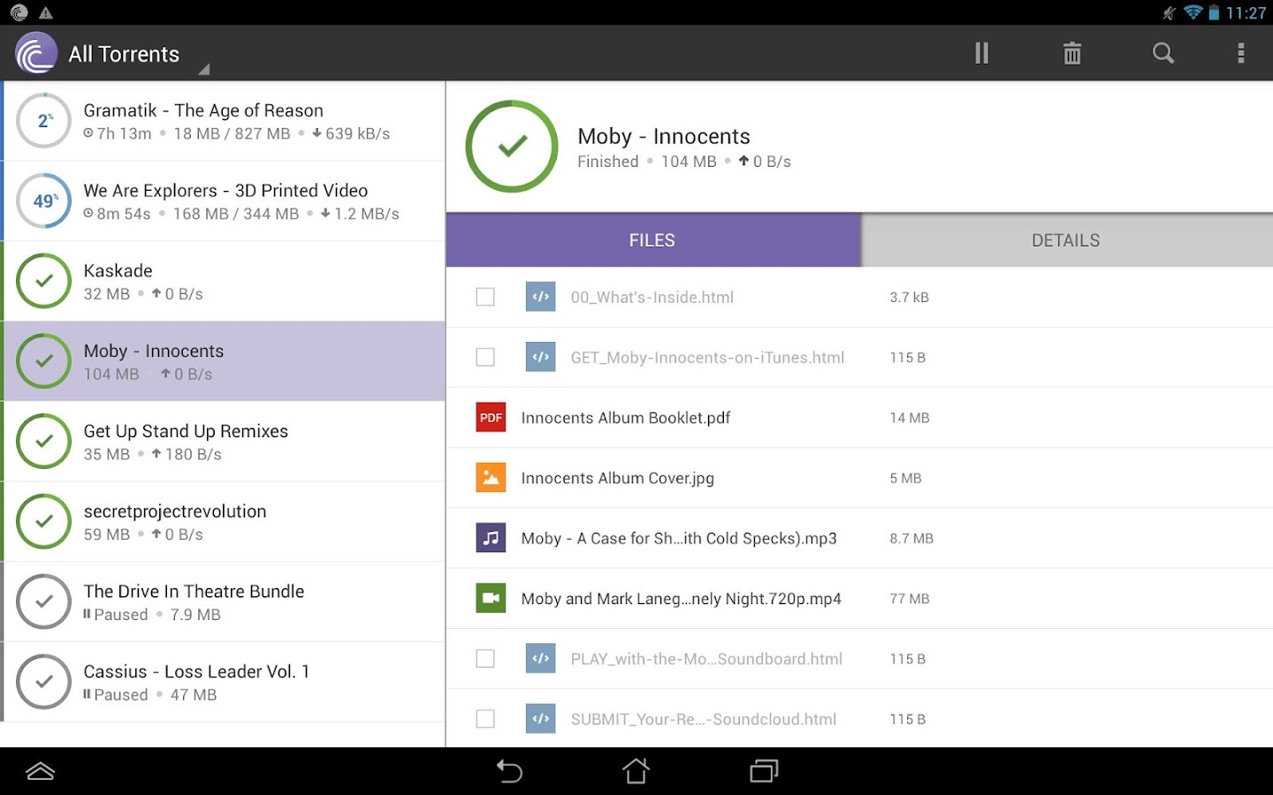Select the Get Up Stand Up Remixes torrent
Screen dimensions: 1273x795
click(224, 441)
